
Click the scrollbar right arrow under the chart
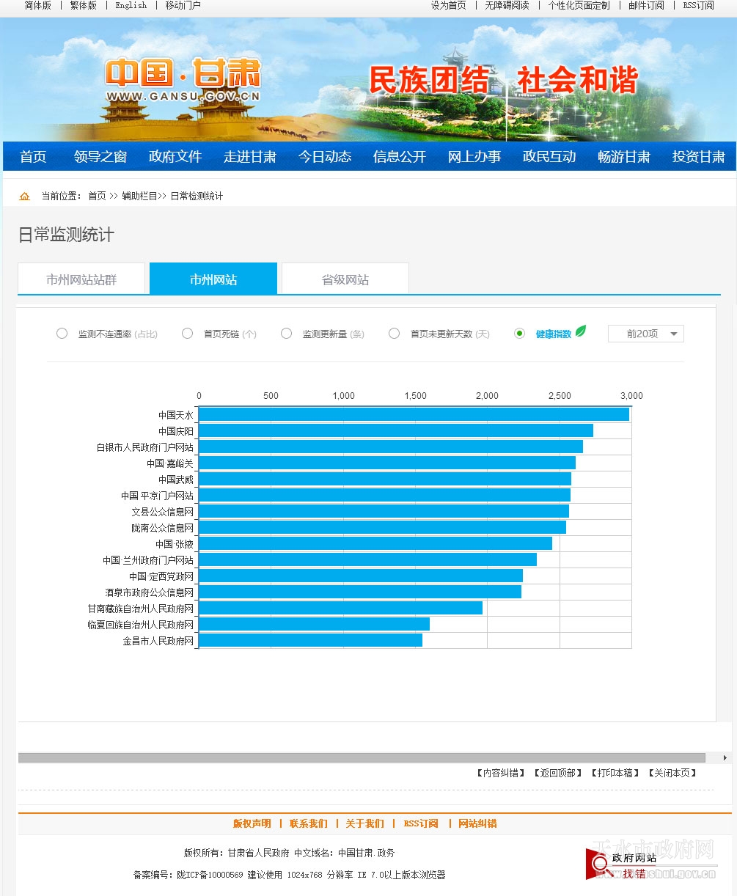[725, 758]
